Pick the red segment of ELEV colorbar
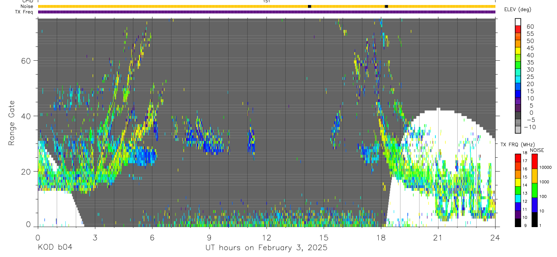 click(518, 29)
